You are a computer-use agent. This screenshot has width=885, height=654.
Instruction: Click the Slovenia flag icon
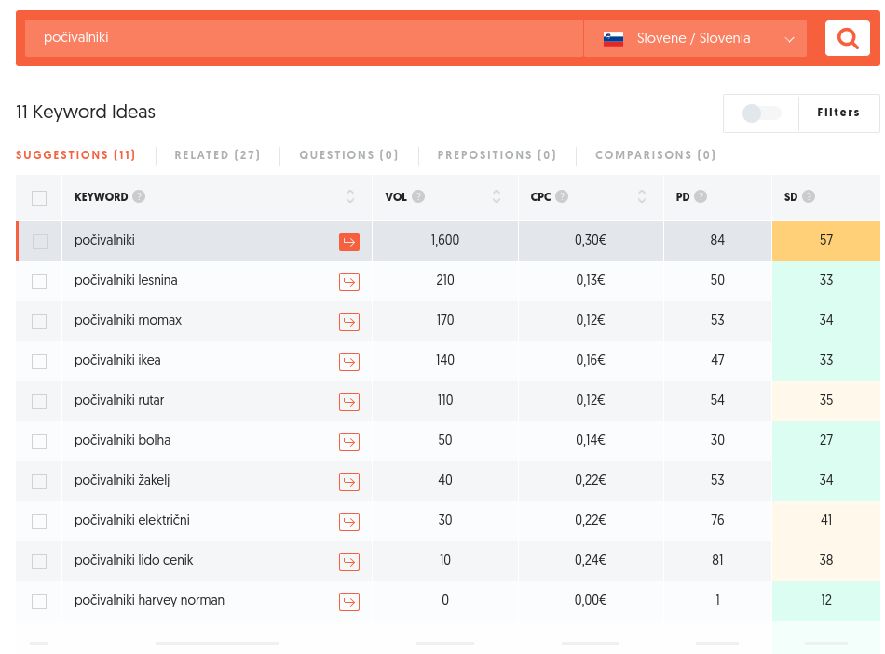tap(613, 38)
